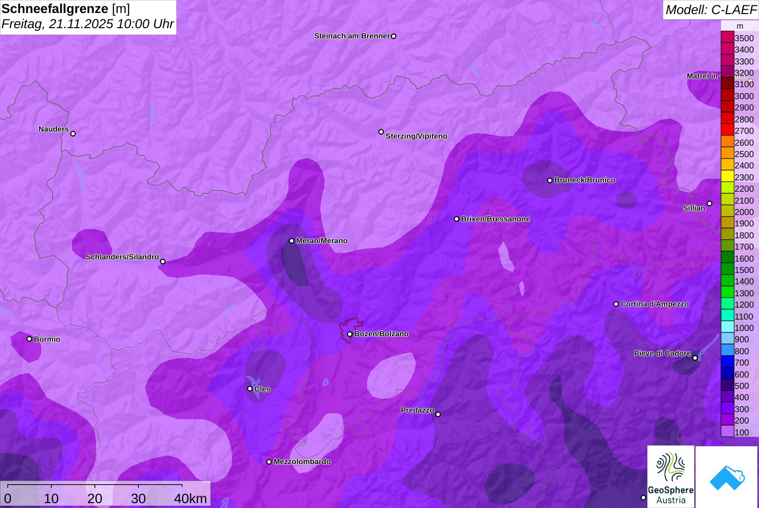The height and width of the screenshot is (508, 759).
Task: Click the legend value 2000
Action: [744, 212]
